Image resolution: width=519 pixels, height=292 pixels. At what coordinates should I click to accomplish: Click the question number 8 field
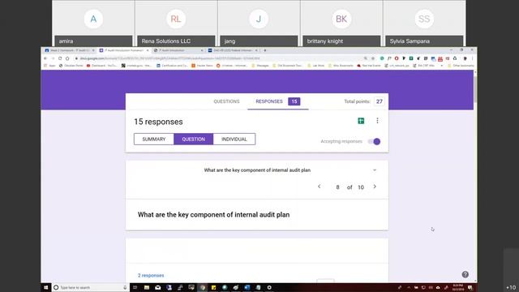tap(337, 187)
